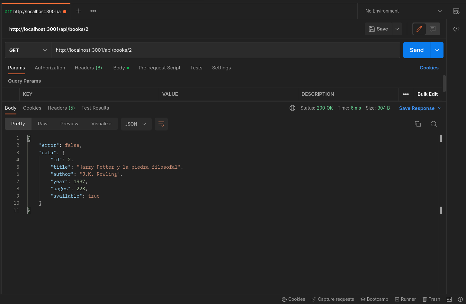Open the JSON format dropdown
The width and height of the screenshot is (466, 304).
(x=136, y=124)
